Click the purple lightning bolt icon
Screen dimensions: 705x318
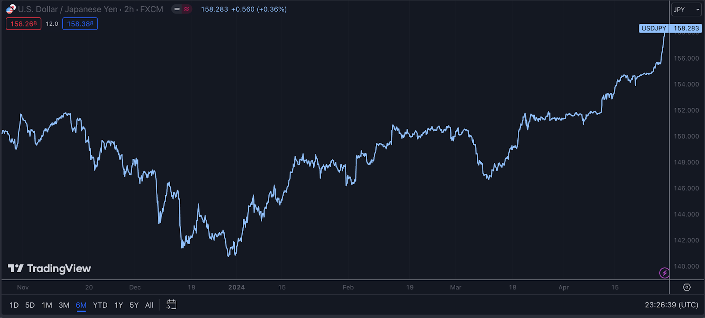click(664, 273)
